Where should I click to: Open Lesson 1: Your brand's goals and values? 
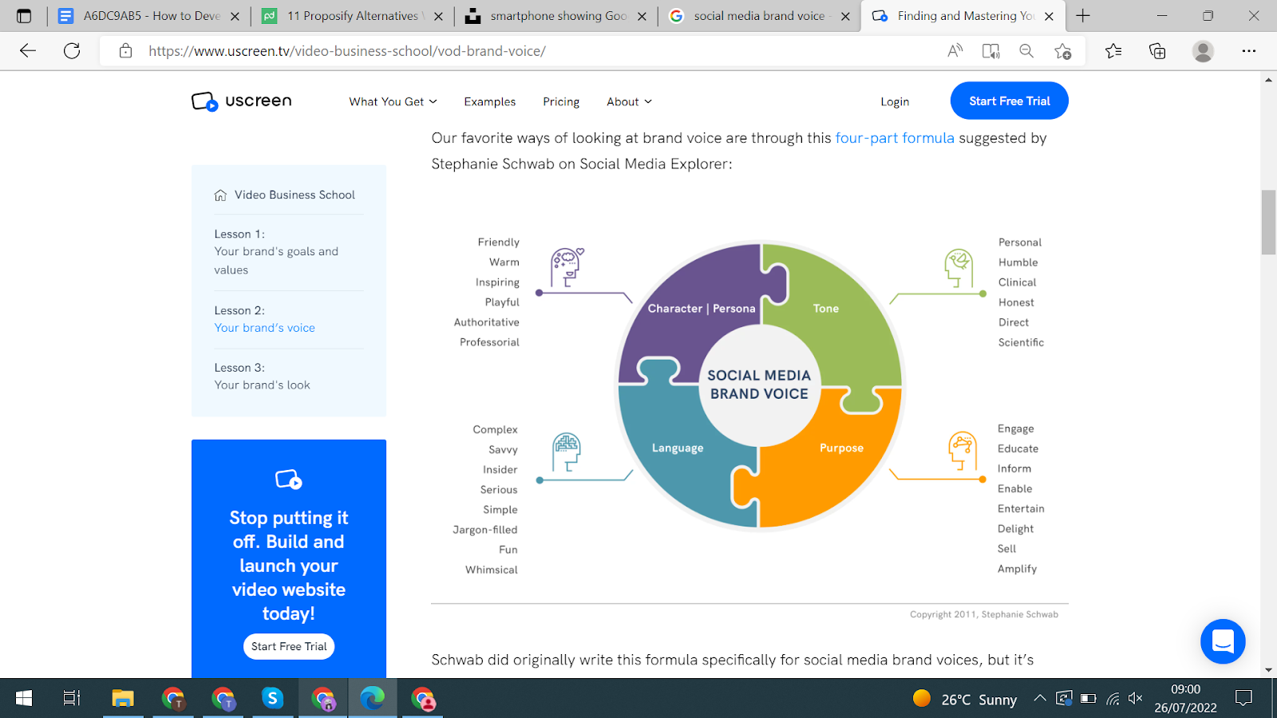(x=276, y=252)
